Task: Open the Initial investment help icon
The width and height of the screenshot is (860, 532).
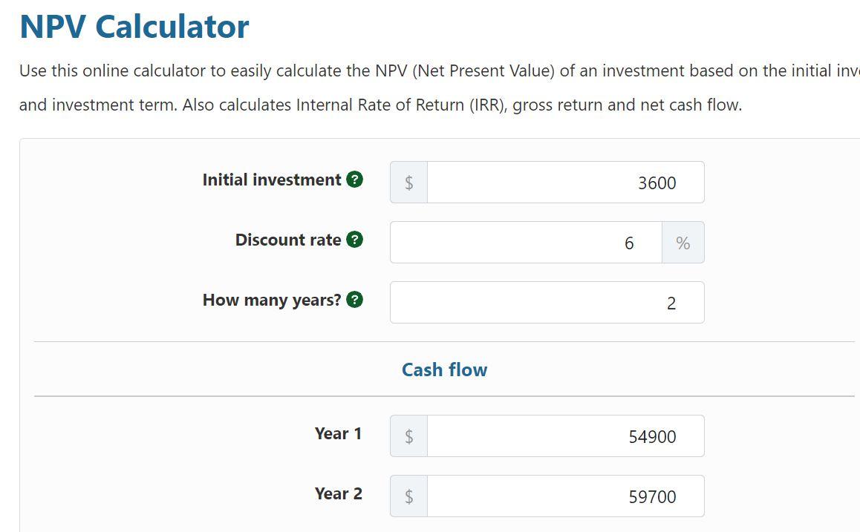Action: click(x=356, y=179)
